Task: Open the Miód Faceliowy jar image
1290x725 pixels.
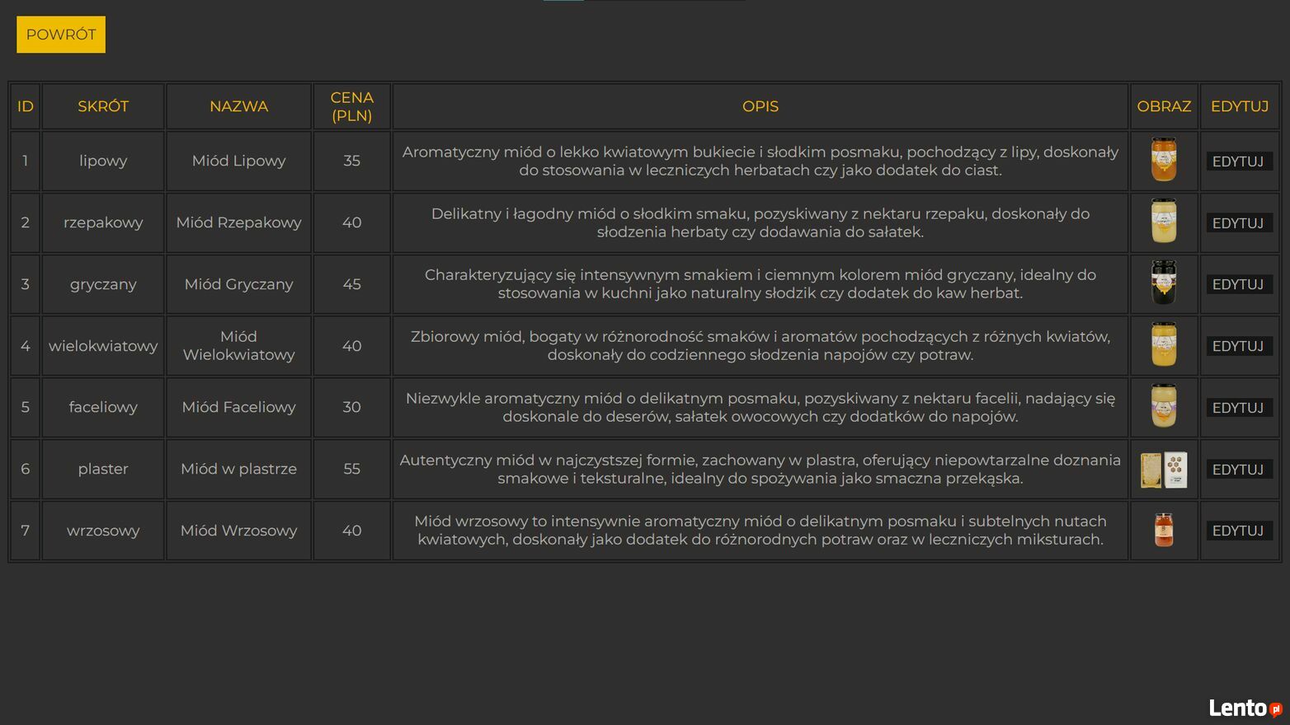Action: 1164,406
